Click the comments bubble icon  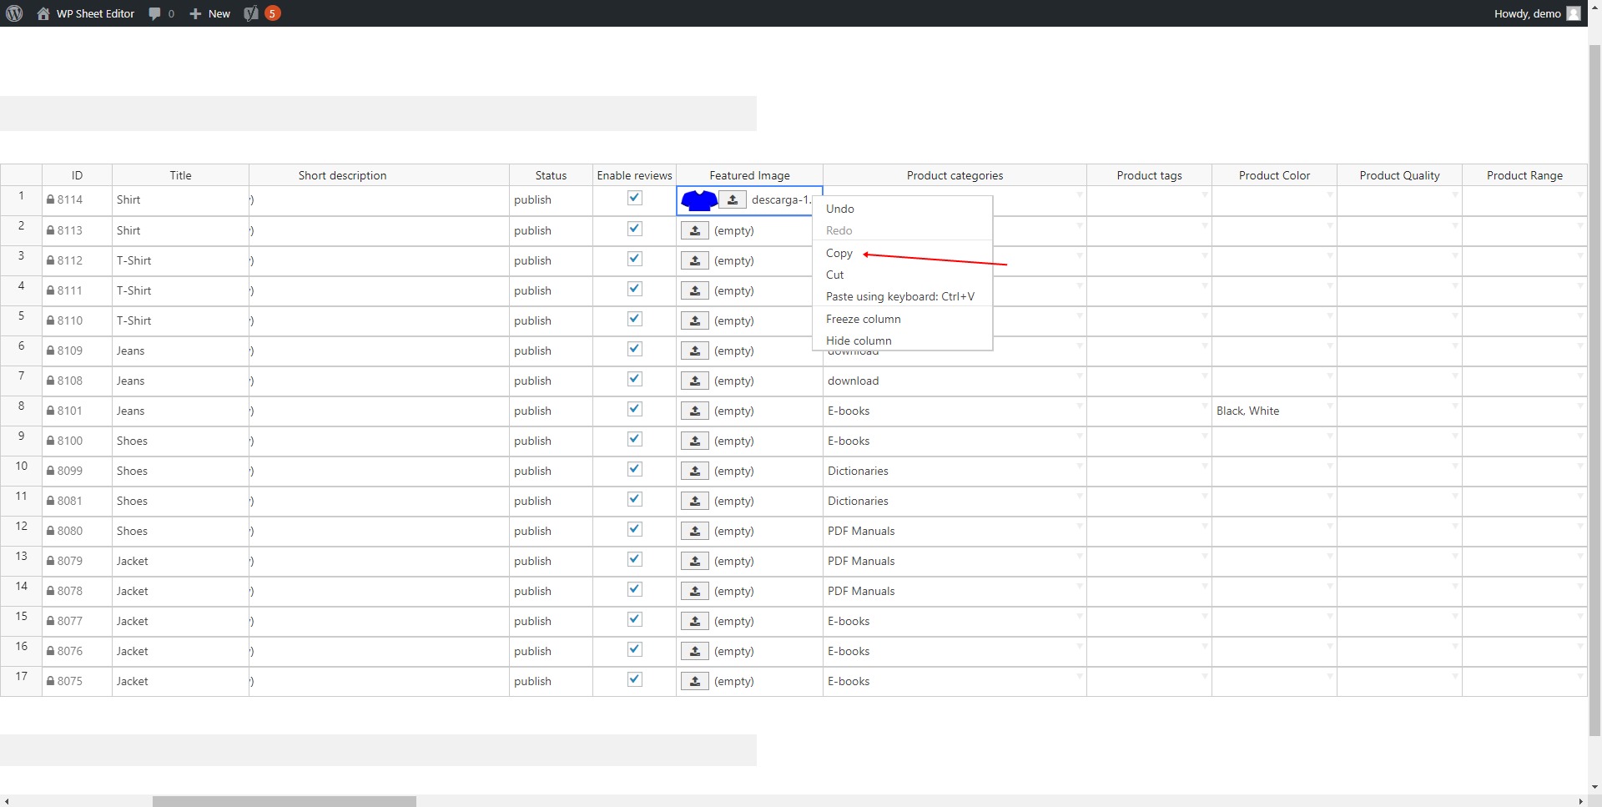[155, 13]
